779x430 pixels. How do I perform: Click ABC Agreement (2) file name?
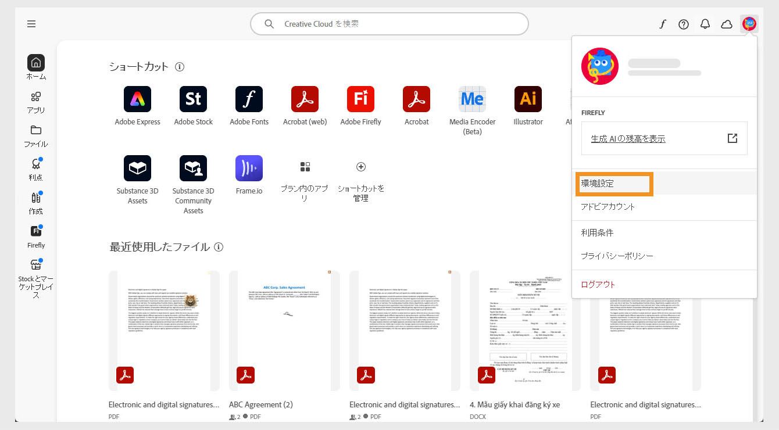tap(261, 404)
